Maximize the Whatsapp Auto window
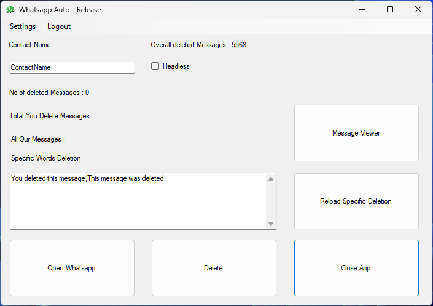The image size is (433, 306). point(390,9)
